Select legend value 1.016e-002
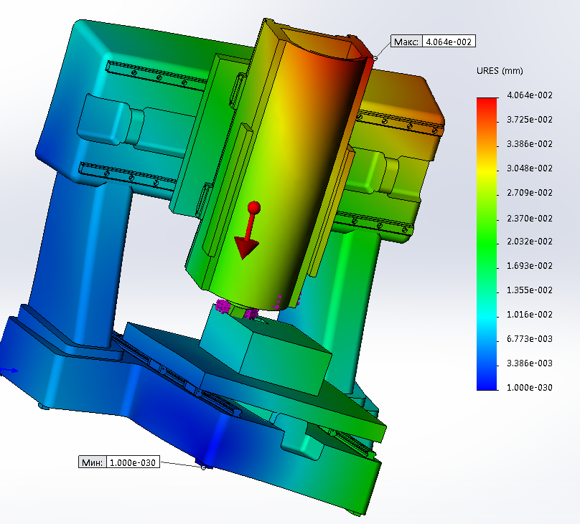Screen dimensions: 580x524 pos(530,314)
